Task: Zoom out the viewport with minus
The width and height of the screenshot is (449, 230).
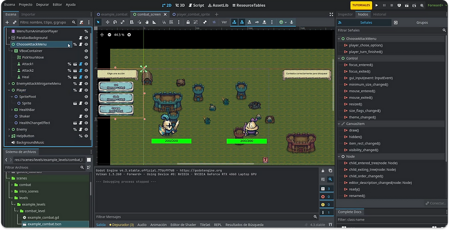Action: tap(110, 34)
